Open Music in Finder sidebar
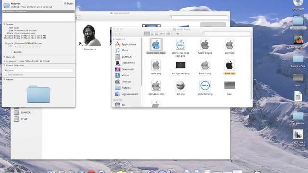This screenshot has height=173, width=308. pos(122,50)
